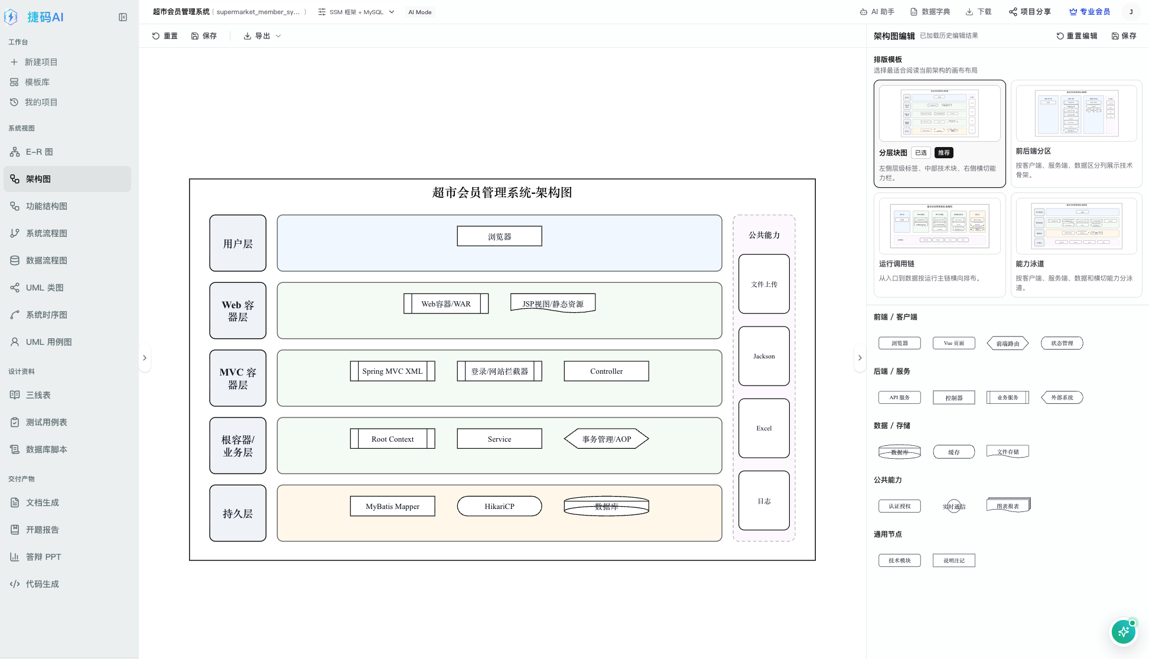
Task: Click the 开题报告 icon
Action: pos(15,530)
